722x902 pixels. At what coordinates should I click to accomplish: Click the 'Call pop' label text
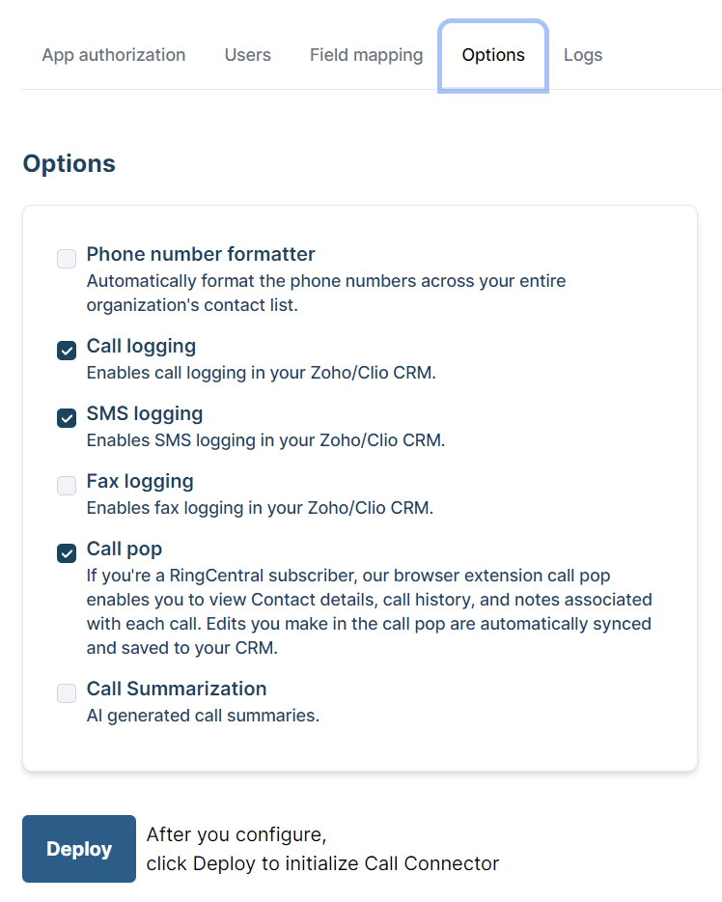coord(125,549)
